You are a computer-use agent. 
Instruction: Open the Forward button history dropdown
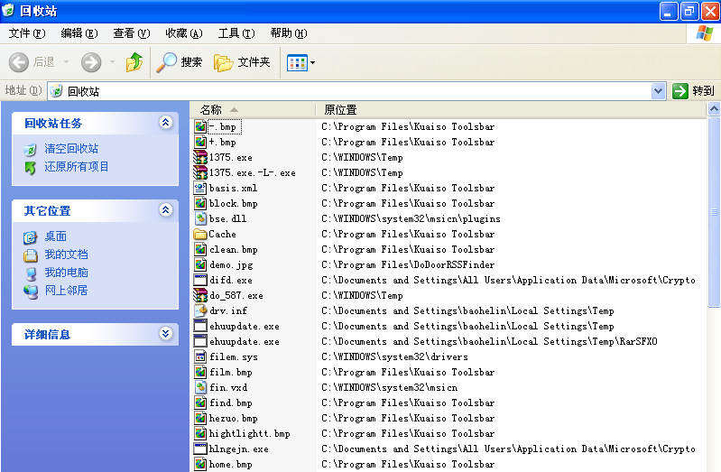(x=112, y=62)
